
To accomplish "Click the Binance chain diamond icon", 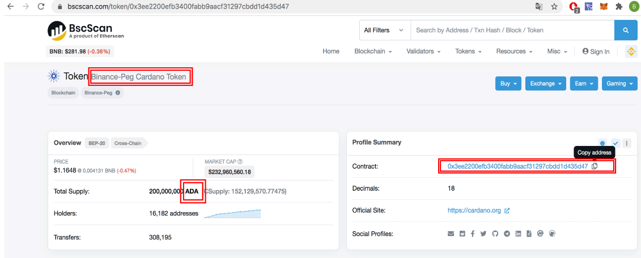I will click(631, 51).
